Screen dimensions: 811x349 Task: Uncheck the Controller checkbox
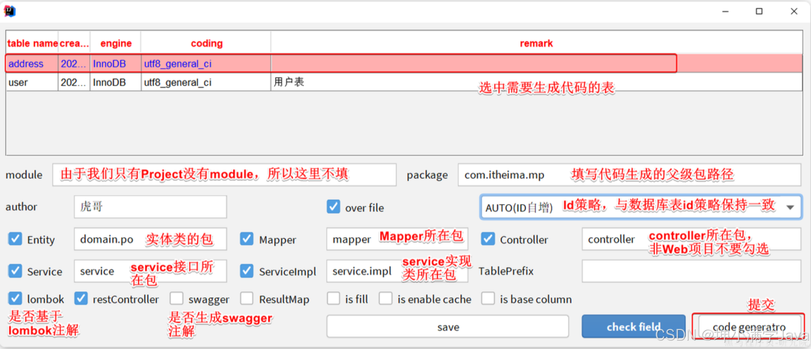click(488, 239)
